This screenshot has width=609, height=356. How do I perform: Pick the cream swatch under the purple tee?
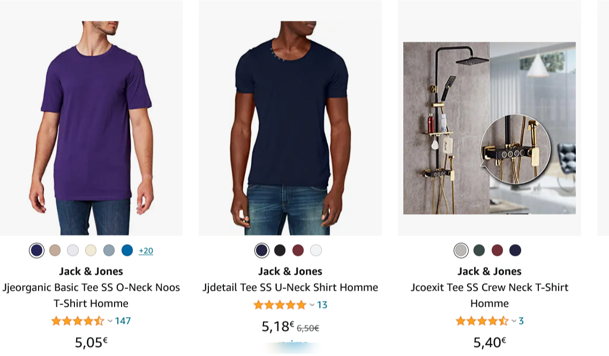tap(91, 250)
